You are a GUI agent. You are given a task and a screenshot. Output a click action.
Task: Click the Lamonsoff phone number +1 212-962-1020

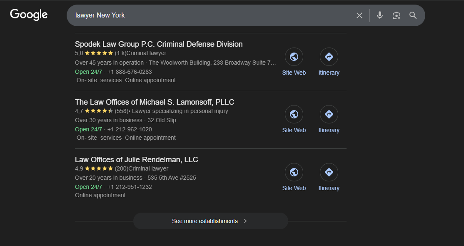(130, 129)
